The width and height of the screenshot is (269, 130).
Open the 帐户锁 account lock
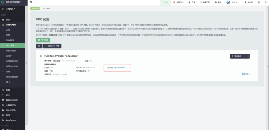[248, 2]
